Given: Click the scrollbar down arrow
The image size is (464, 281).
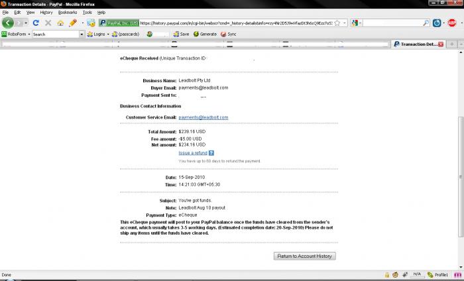Looking at the screenshot, I should (x=461, y=267).
